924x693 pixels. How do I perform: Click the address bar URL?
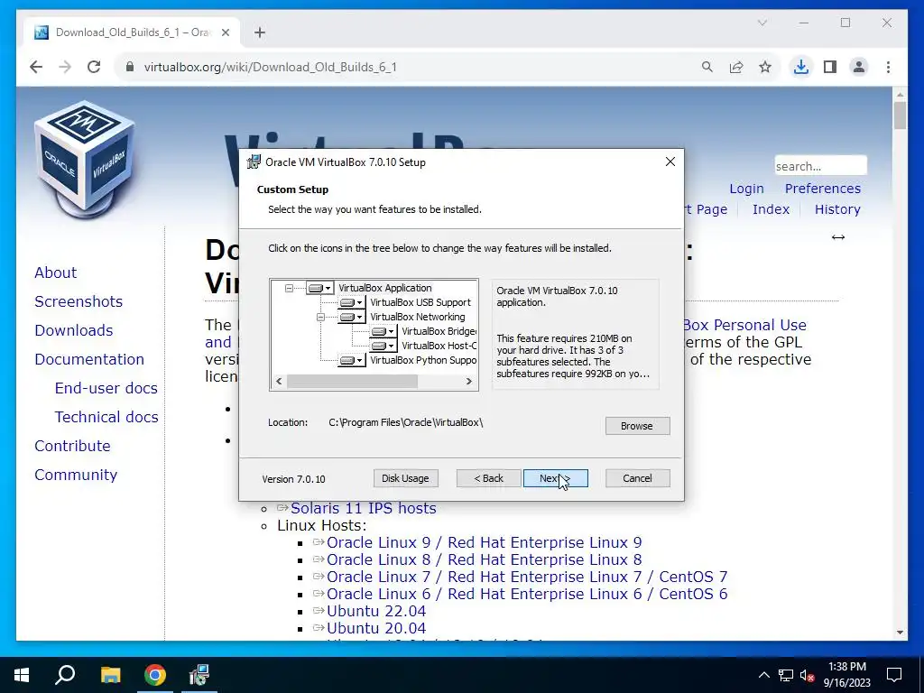pyautogui.click(x=271, y=67)
